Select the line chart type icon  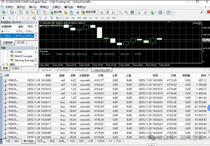(114, 12)
